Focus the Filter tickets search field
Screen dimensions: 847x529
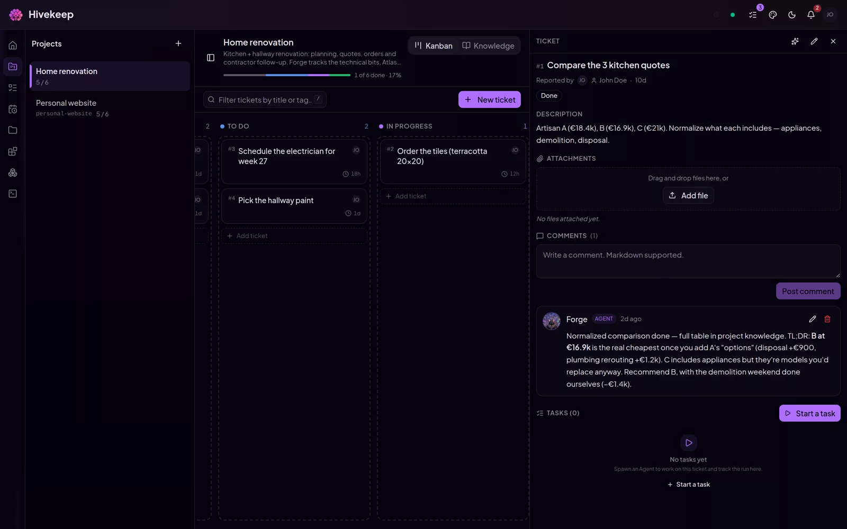click(265, 99)
